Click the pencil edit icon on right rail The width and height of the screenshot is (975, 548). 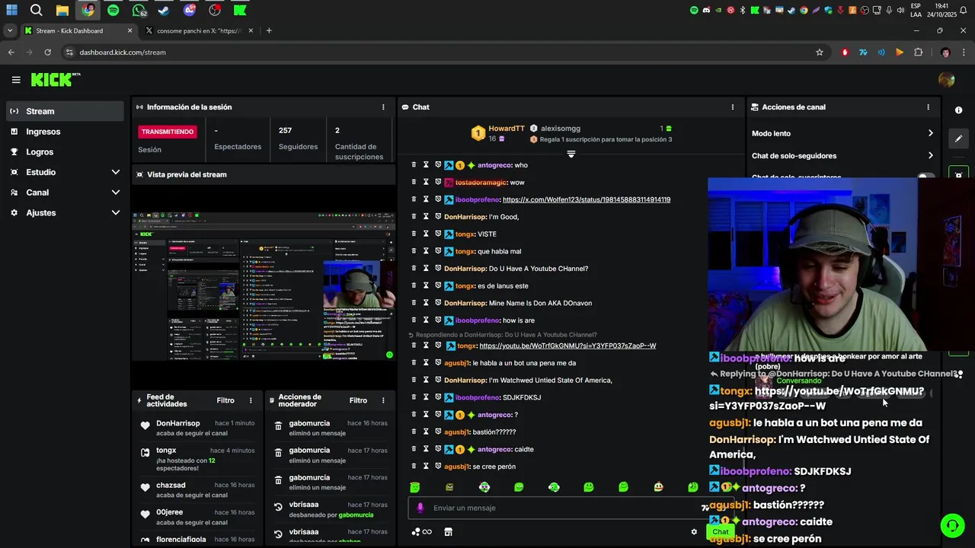958,139
